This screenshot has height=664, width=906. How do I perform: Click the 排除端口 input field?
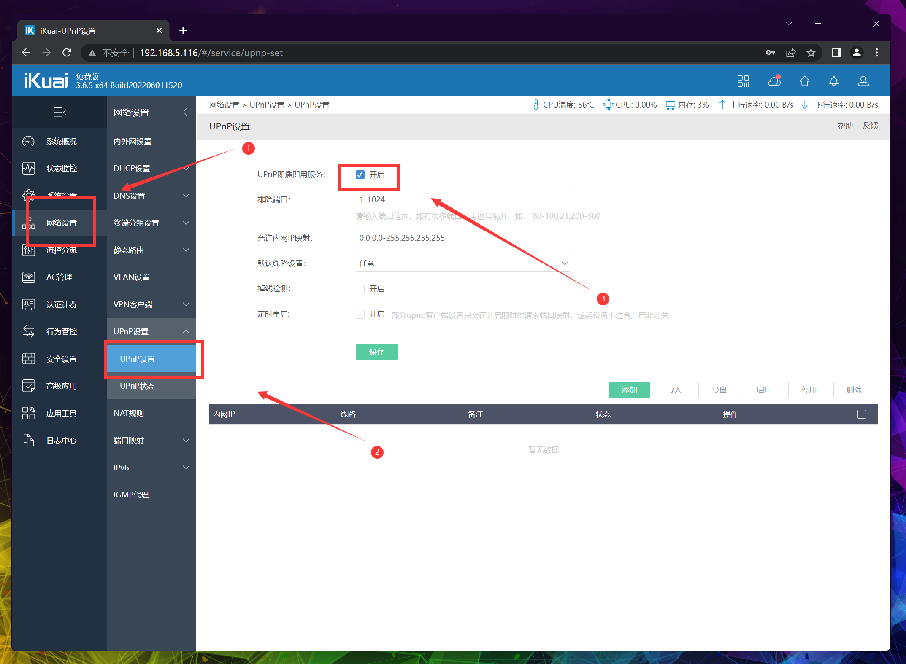(x=463, y=199)
